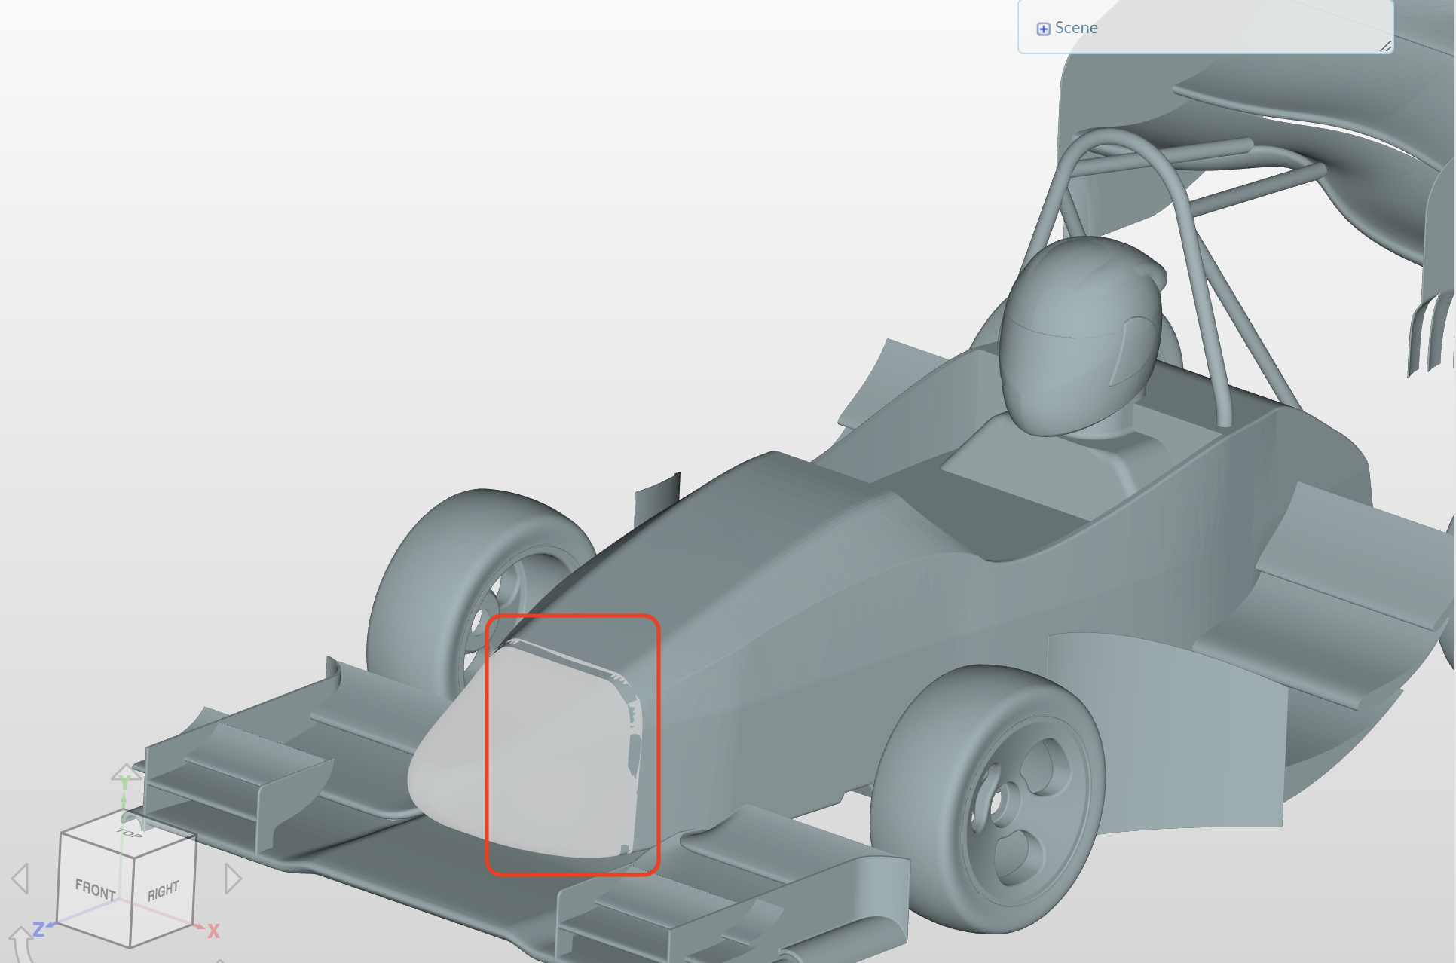Screen dimensions: 1456x963
Task: Click the curved roll arrow near Z axis
Action: pyautogui.click(x=20, y=943)
